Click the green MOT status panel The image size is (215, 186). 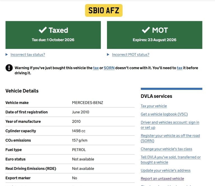(x=155, y=35)
